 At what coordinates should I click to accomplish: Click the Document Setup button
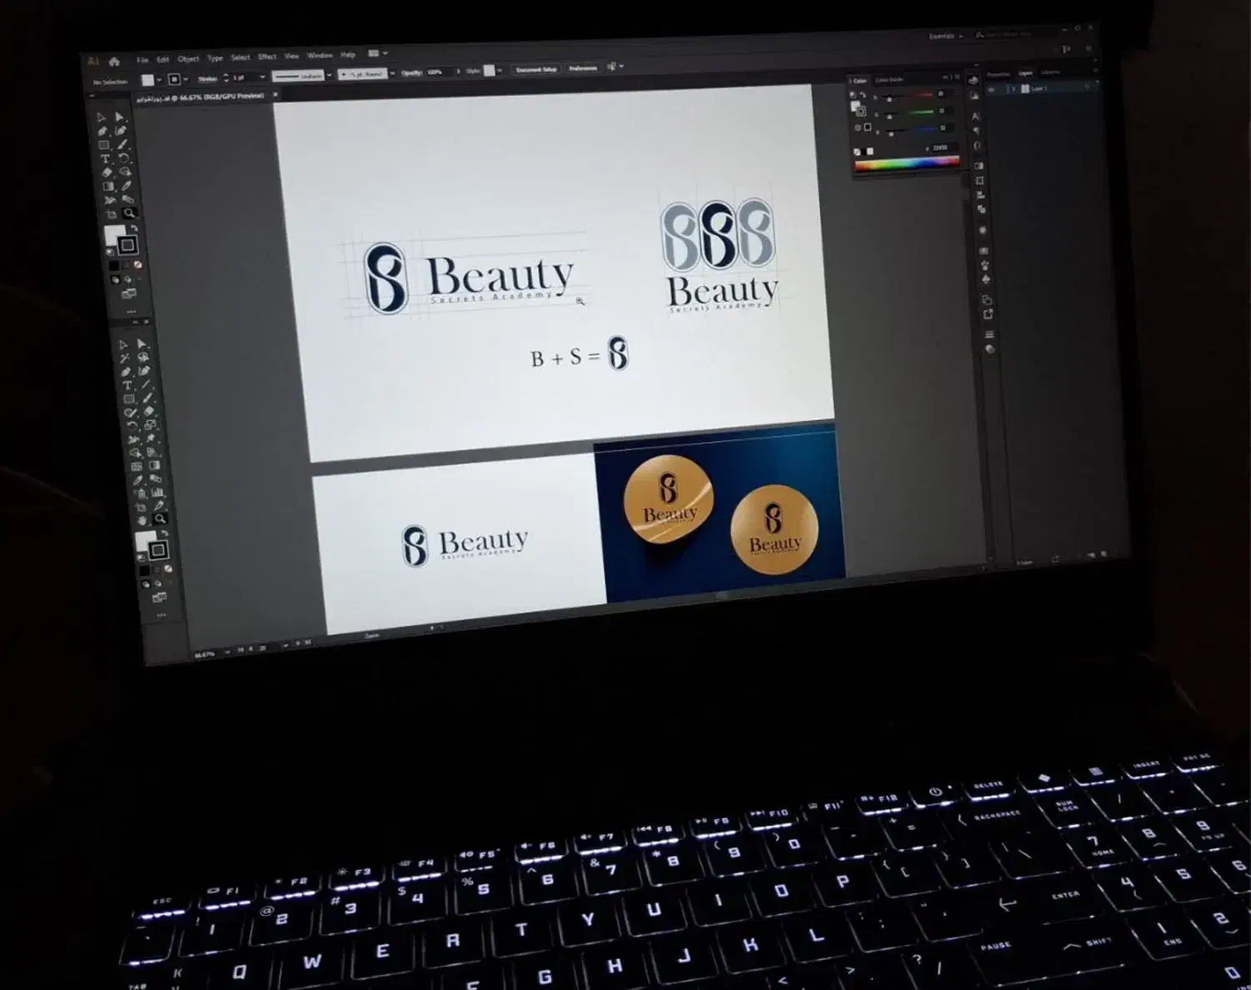point(536,70)
